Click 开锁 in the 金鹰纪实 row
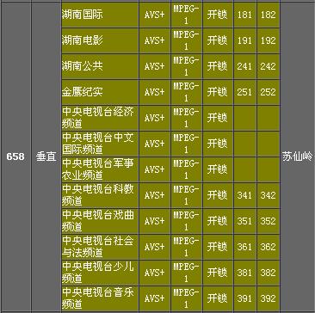The image size is (315, 313). coord(218,92)
